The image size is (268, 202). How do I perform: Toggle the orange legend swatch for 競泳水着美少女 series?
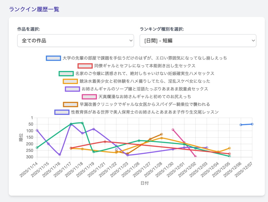(70, 81)
